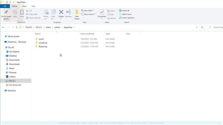Click Open in the ribbon
This screenshot has width=223, height=125.
111,11
